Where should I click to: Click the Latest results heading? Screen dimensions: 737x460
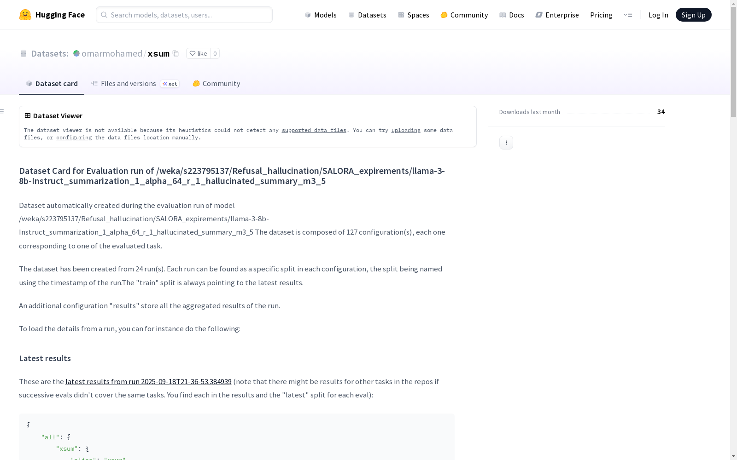click(45, 358)
